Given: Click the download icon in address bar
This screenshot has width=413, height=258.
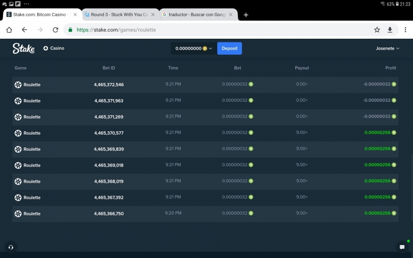Looking at the screenshot, I should 390,30.
